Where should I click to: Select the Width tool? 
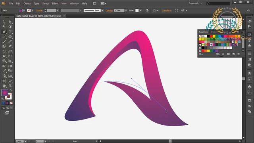click(x=4, y=56)
